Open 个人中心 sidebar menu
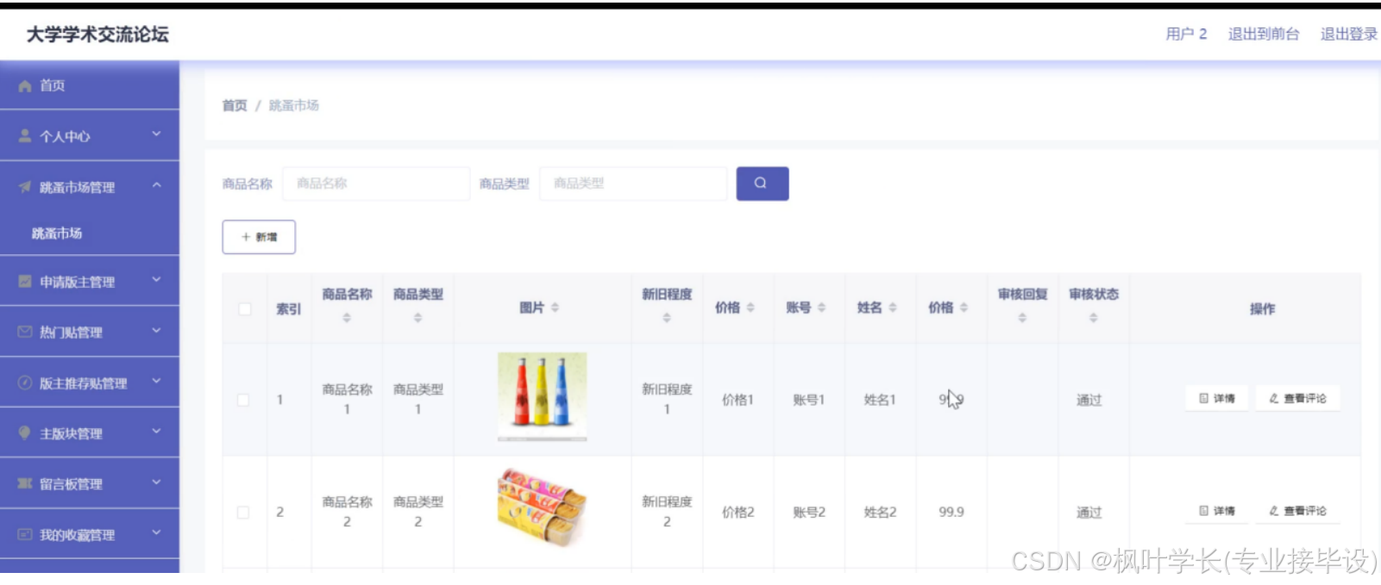 tap(90, 136)
